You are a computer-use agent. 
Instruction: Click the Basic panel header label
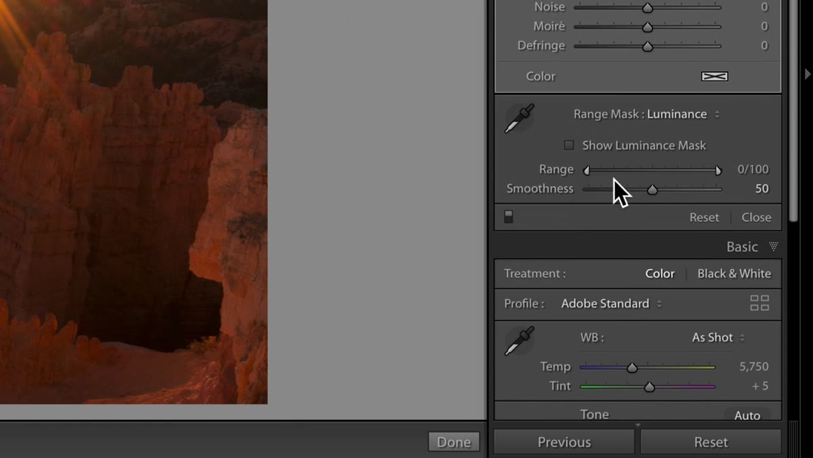[x=743, y=247]
